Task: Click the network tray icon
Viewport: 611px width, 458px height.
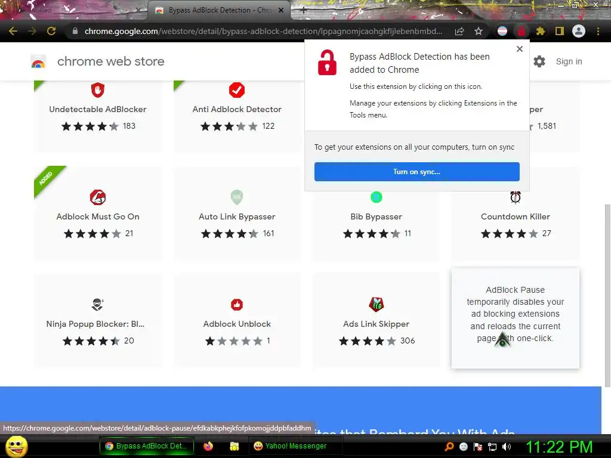Action: pos(492,447)
